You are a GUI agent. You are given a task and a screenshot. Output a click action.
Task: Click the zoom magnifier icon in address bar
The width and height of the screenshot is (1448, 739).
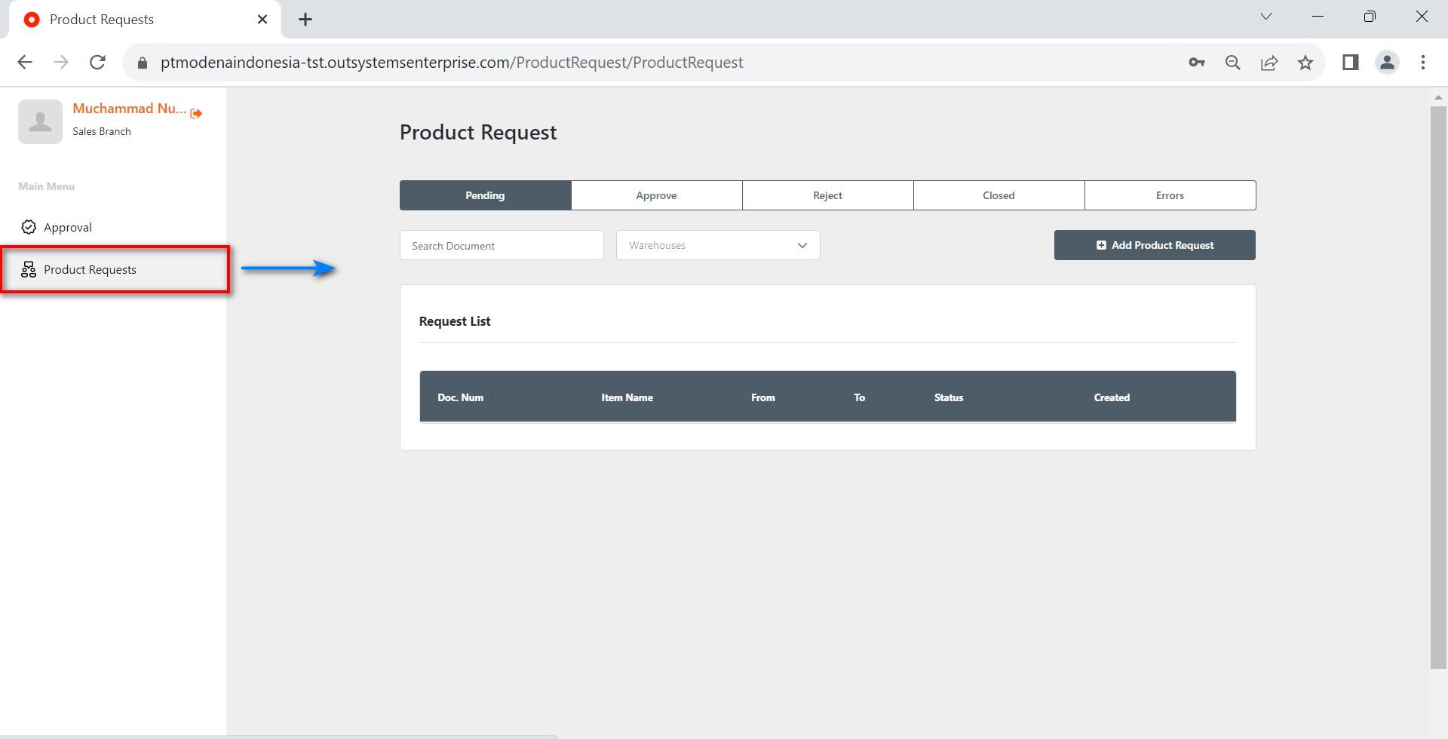[x=1232, y=63]
